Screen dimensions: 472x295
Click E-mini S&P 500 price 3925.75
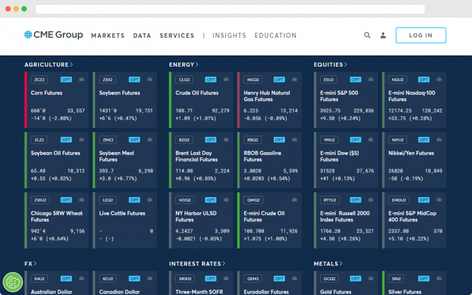[x=330, y=111]
